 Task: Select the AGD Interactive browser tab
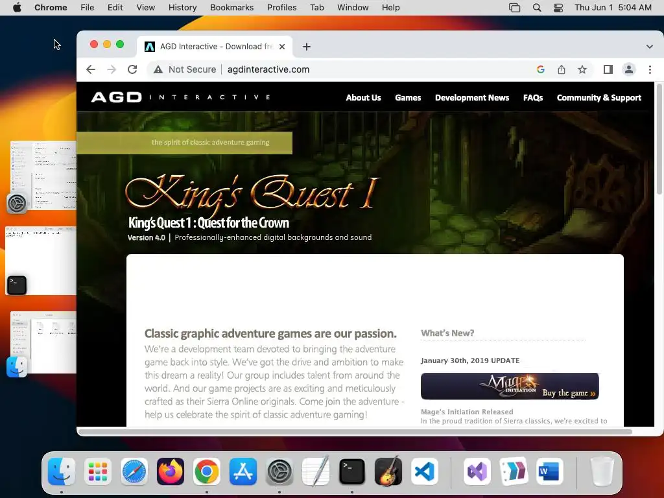coord(215,47)
